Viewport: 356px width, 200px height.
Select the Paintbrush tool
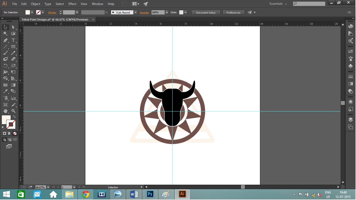(x=5, y=53)
